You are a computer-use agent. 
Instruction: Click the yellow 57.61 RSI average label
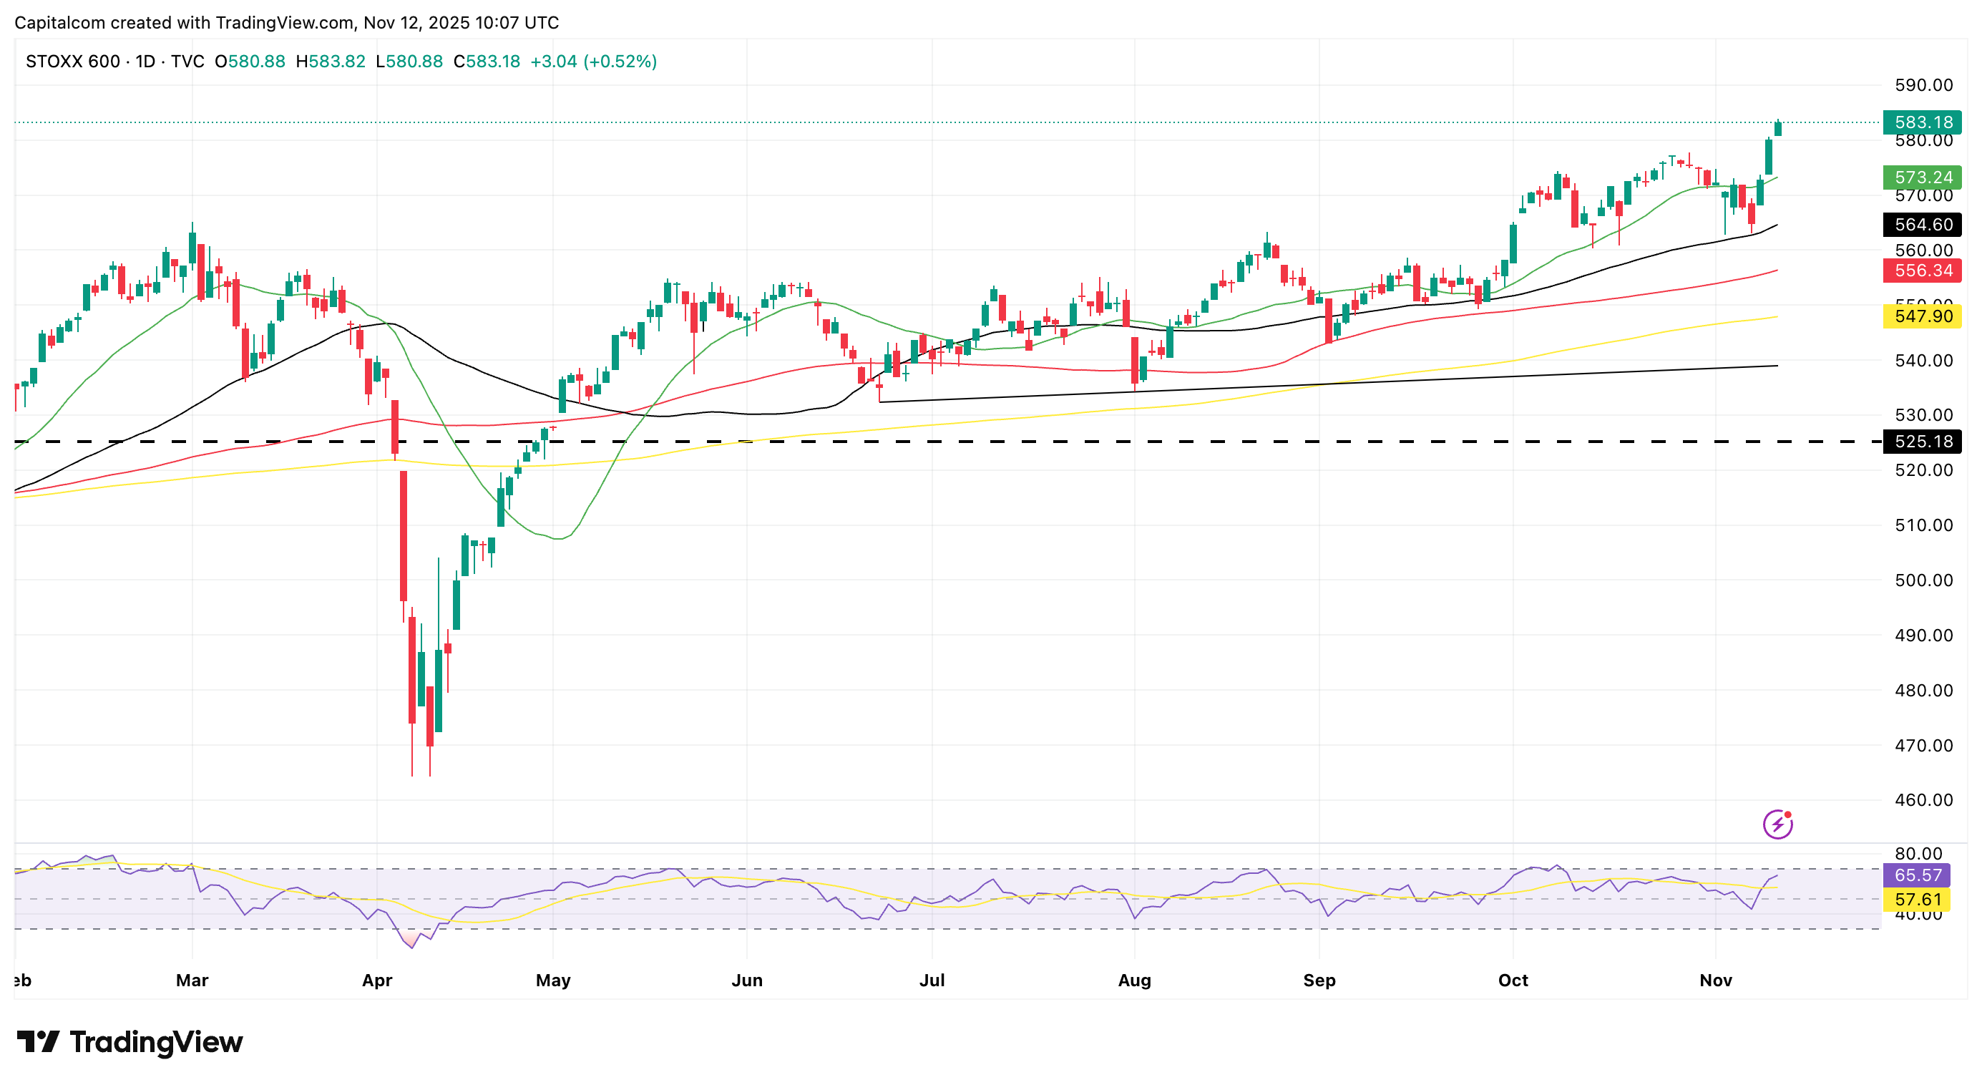click(1918, 900)
